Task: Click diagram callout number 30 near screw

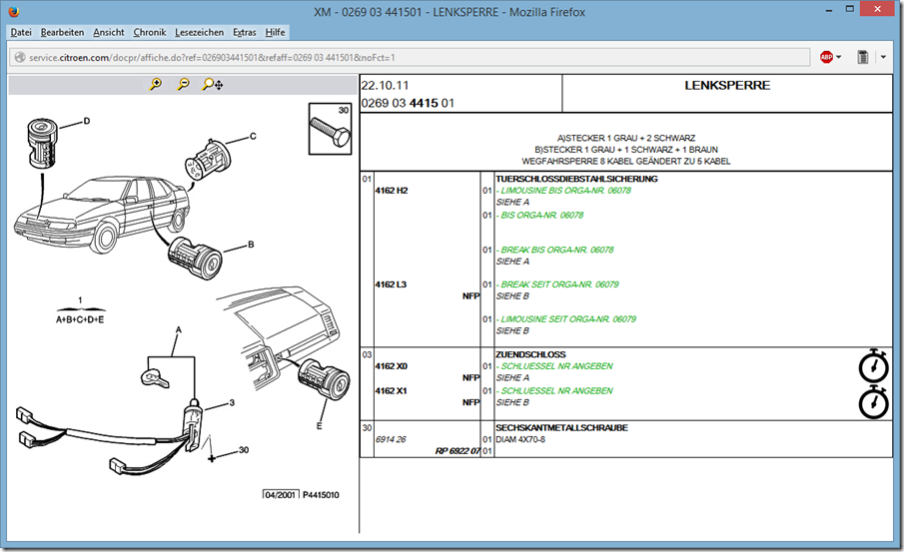Action: click(x=244, y=450)
